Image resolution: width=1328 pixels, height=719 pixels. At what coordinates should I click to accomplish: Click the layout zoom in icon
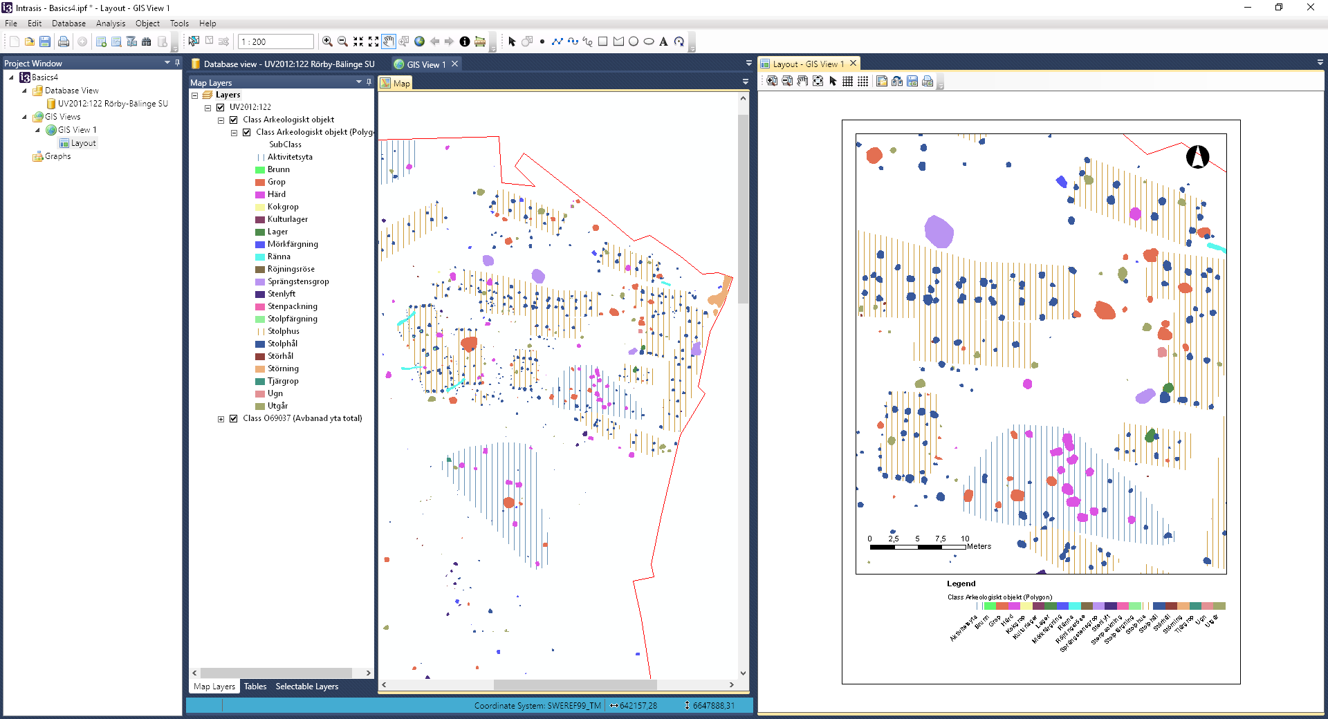click(x=772, y=81)
